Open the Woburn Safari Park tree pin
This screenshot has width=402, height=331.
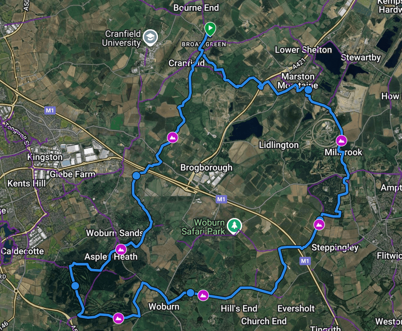click(234, 226)
